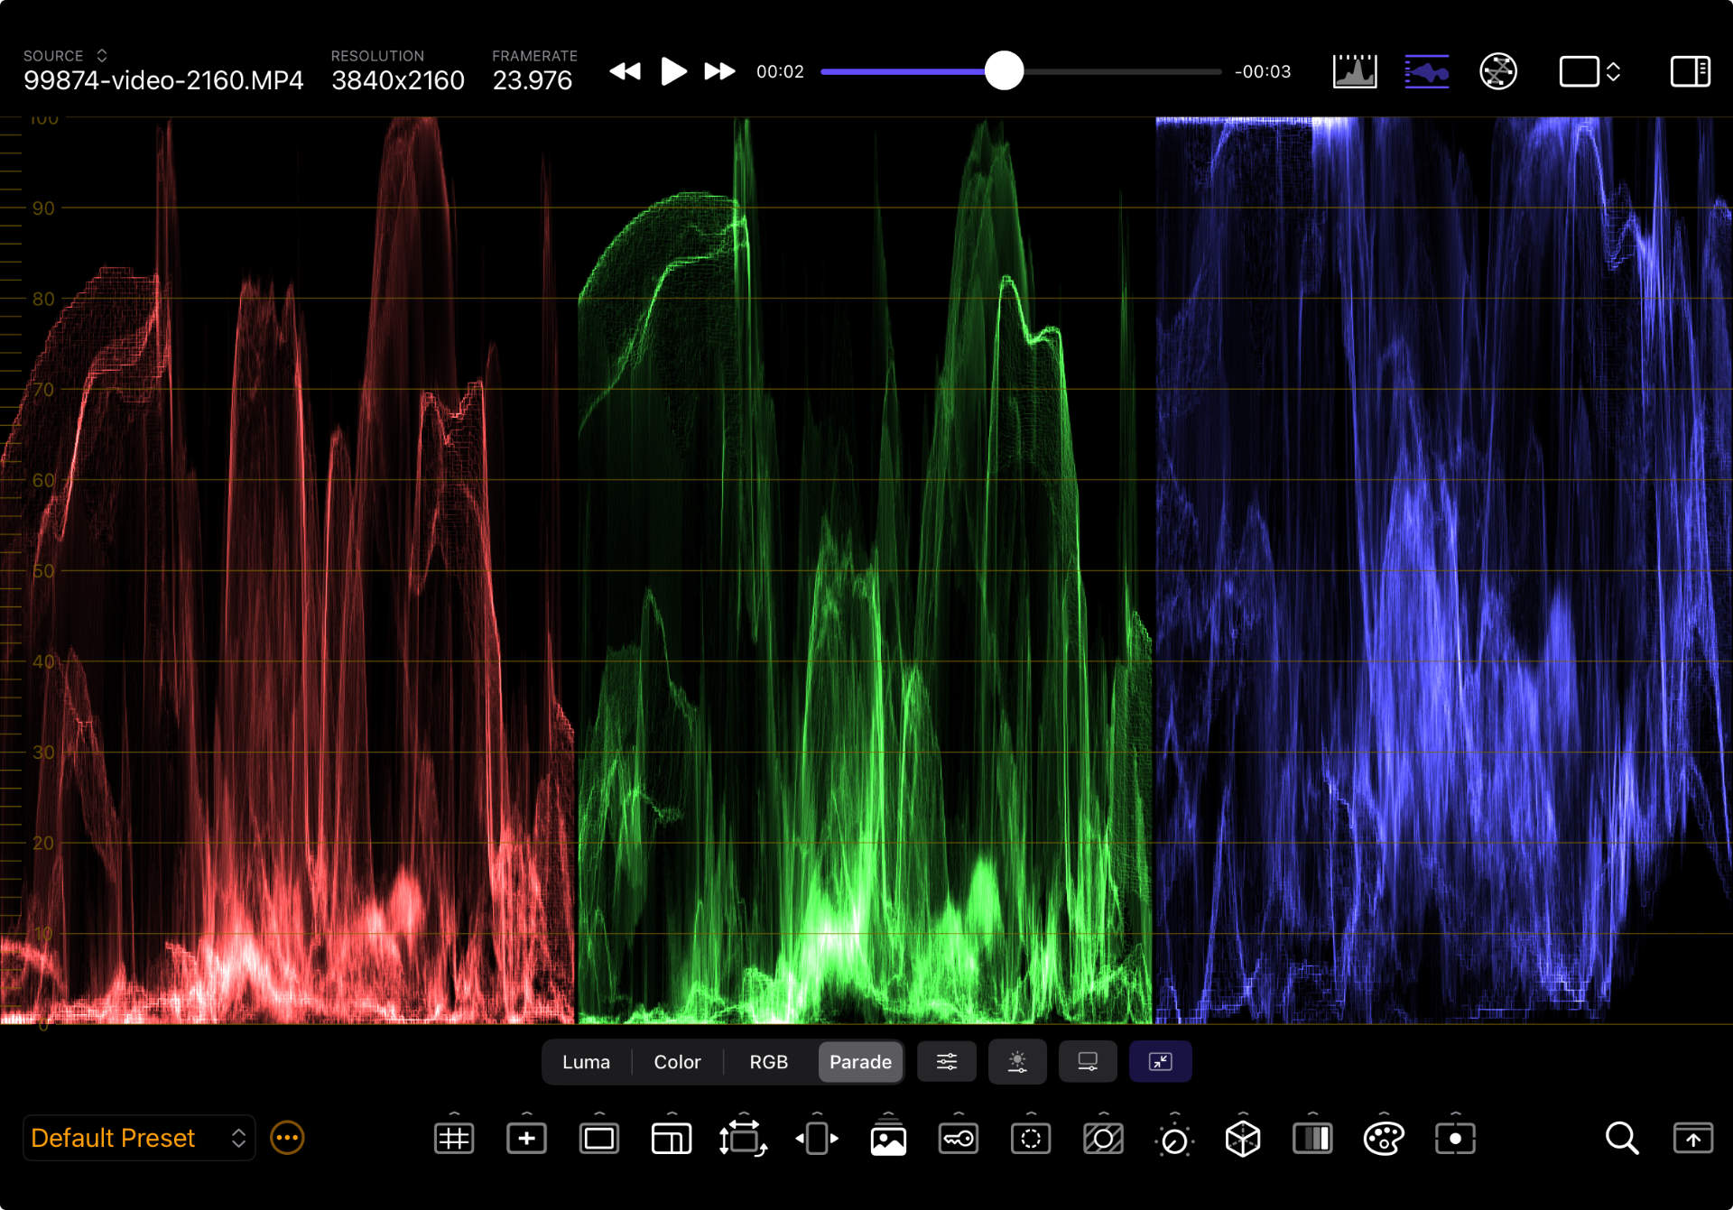Switch to the Luma waveform tab
Image resolution: width=1733 pixels, height=1210 pixels.
point(586,1062)
